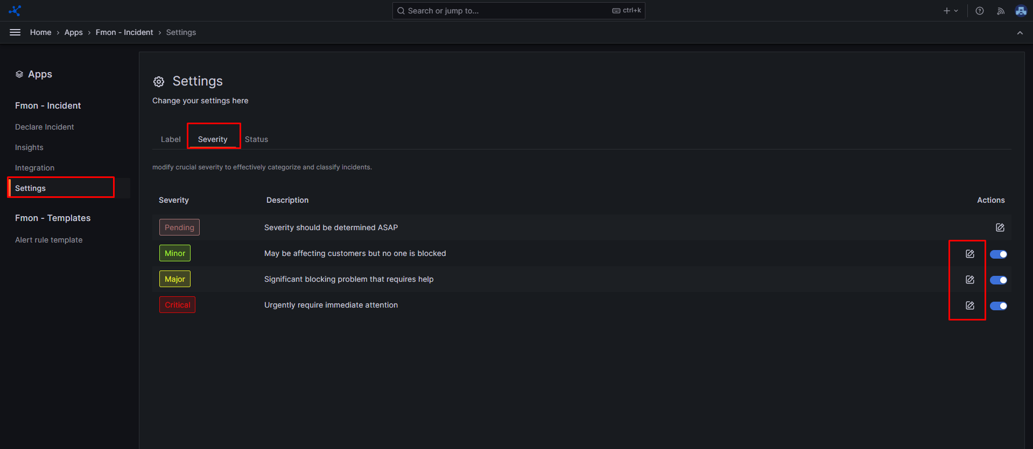Open the user profile avatar
The image size is (1033, 449).
click(x=1021, y=11)
